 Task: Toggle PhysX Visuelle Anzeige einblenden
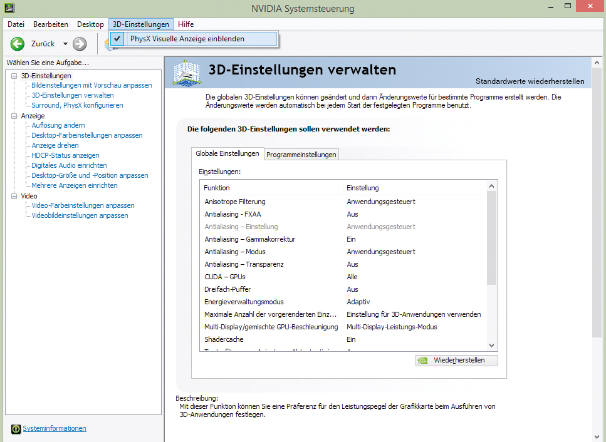click(187, 39)
